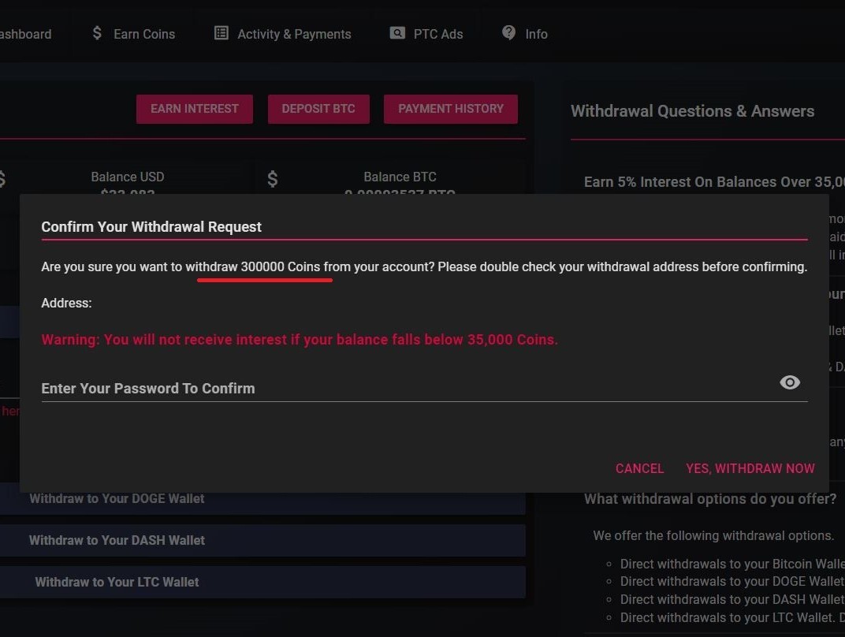
Task: Confirm with YES, WITHDRAW NOW
Action: point(750,468)
